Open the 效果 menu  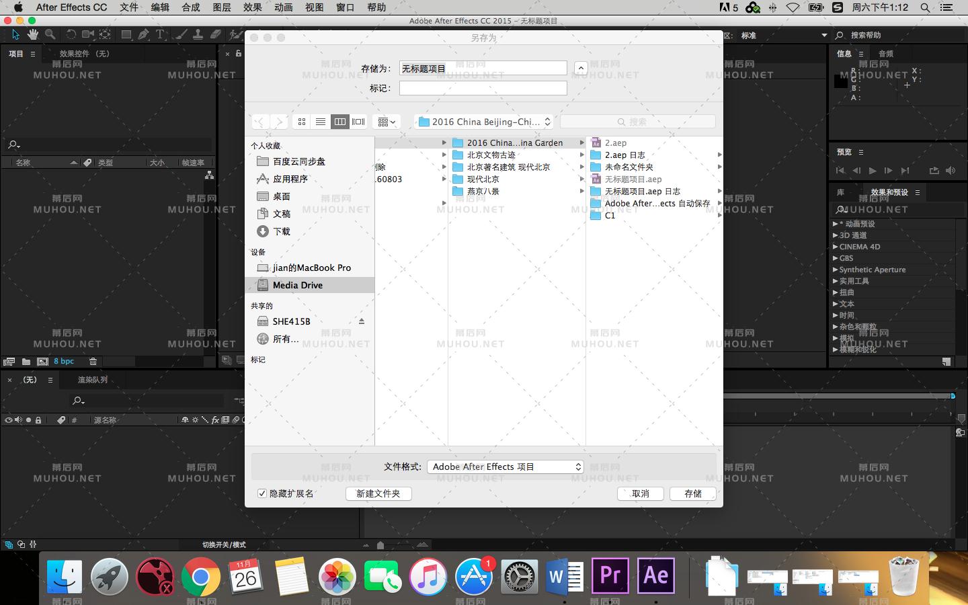pos(253,7)
